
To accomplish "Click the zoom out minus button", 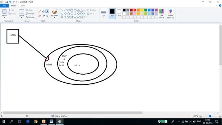I will (200, 116).
